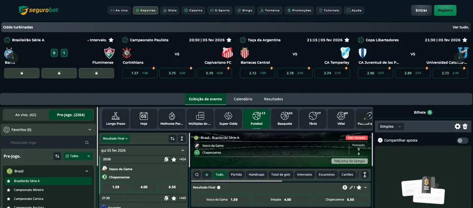Select the Futebol sport icon
This screenshot has height=208, width=473.
point(256,119)
